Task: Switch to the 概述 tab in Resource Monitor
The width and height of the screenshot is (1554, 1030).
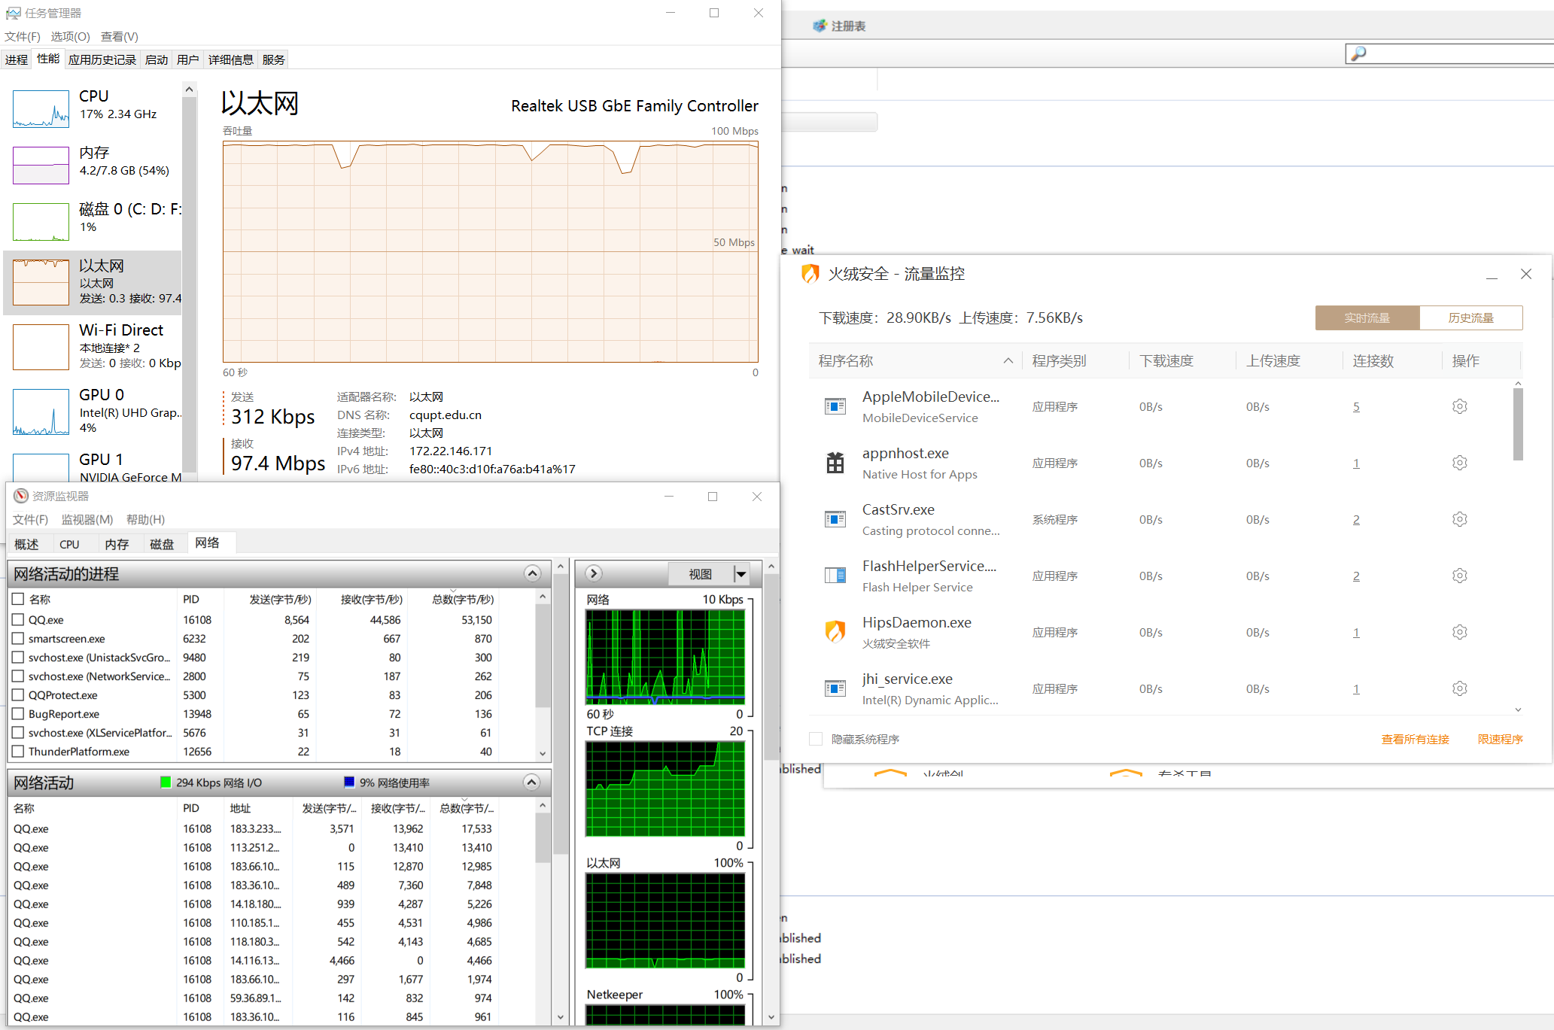Action: tap(26, 544)
